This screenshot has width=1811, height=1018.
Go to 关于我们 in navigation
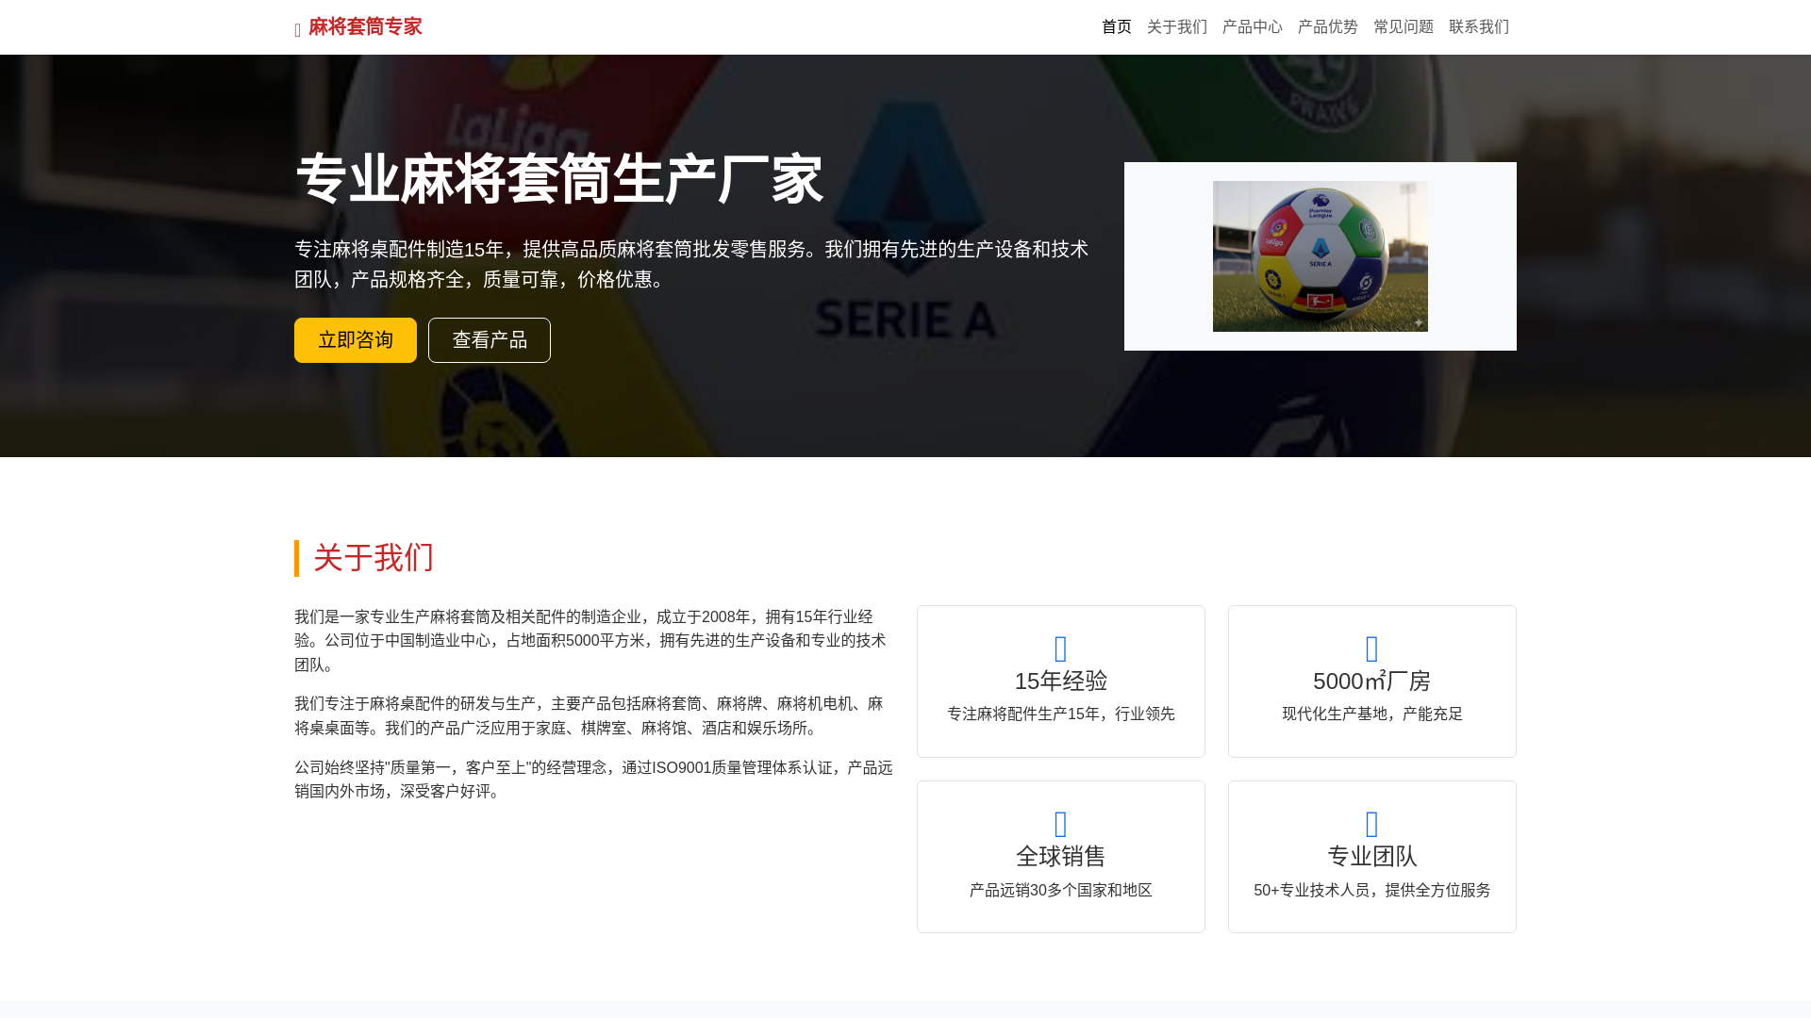1177,26
